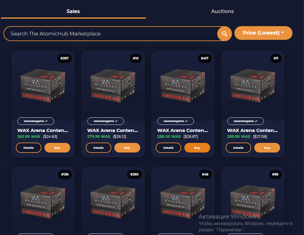This screenshot has width=304, height=235.
Task: Click the Contender Box image on card #287
Action: (43, 86)
